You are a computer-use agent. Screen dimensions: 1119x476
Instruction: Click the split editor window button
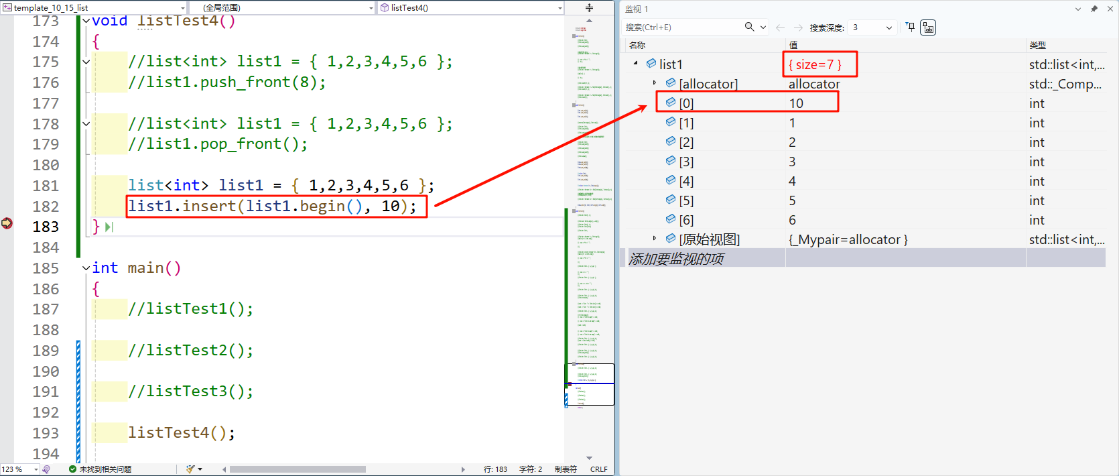click(x=589, y=7)
